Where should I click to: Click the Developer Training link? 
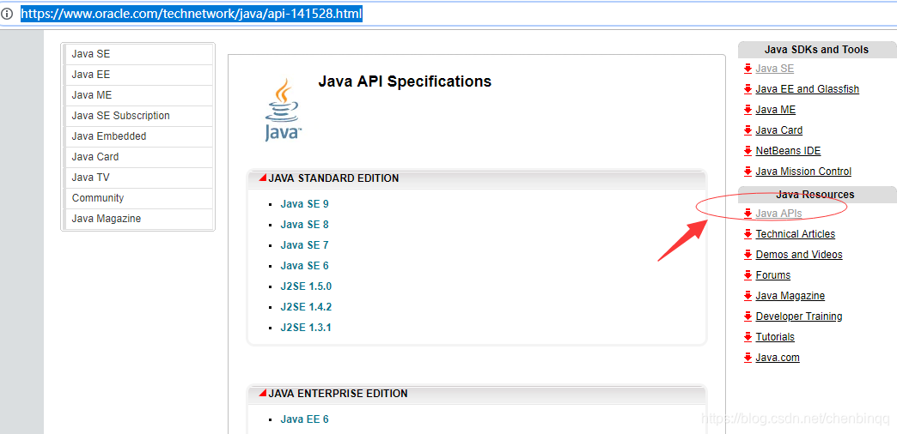(x=798, y=316)
